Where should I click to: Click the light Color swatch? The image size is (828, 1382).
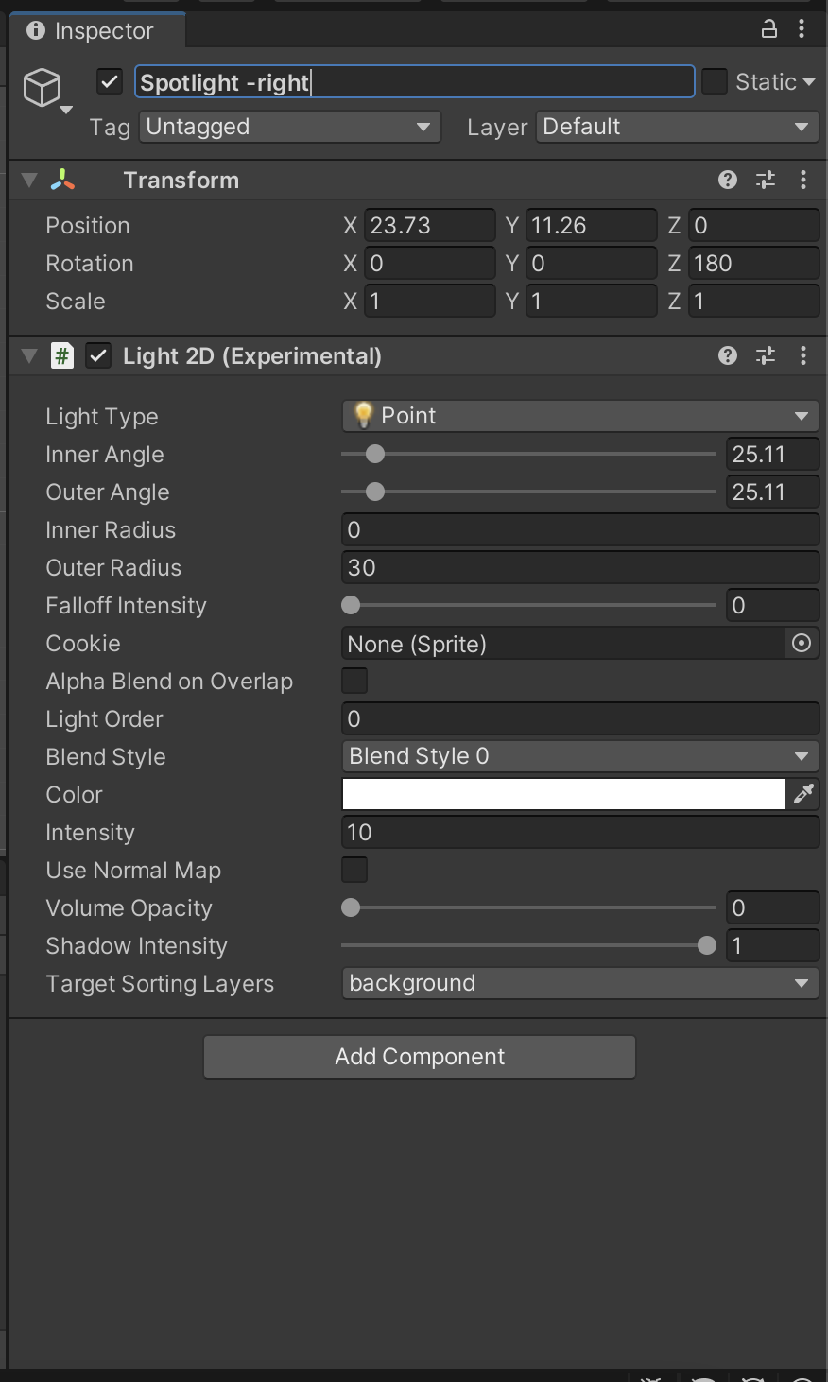pyautogui.click(x=562, y=794)
